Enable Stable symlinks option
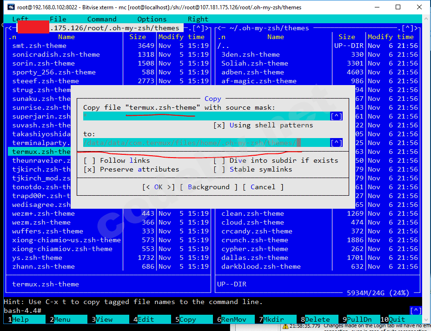The image size is (431, 331). pos(253,169)
